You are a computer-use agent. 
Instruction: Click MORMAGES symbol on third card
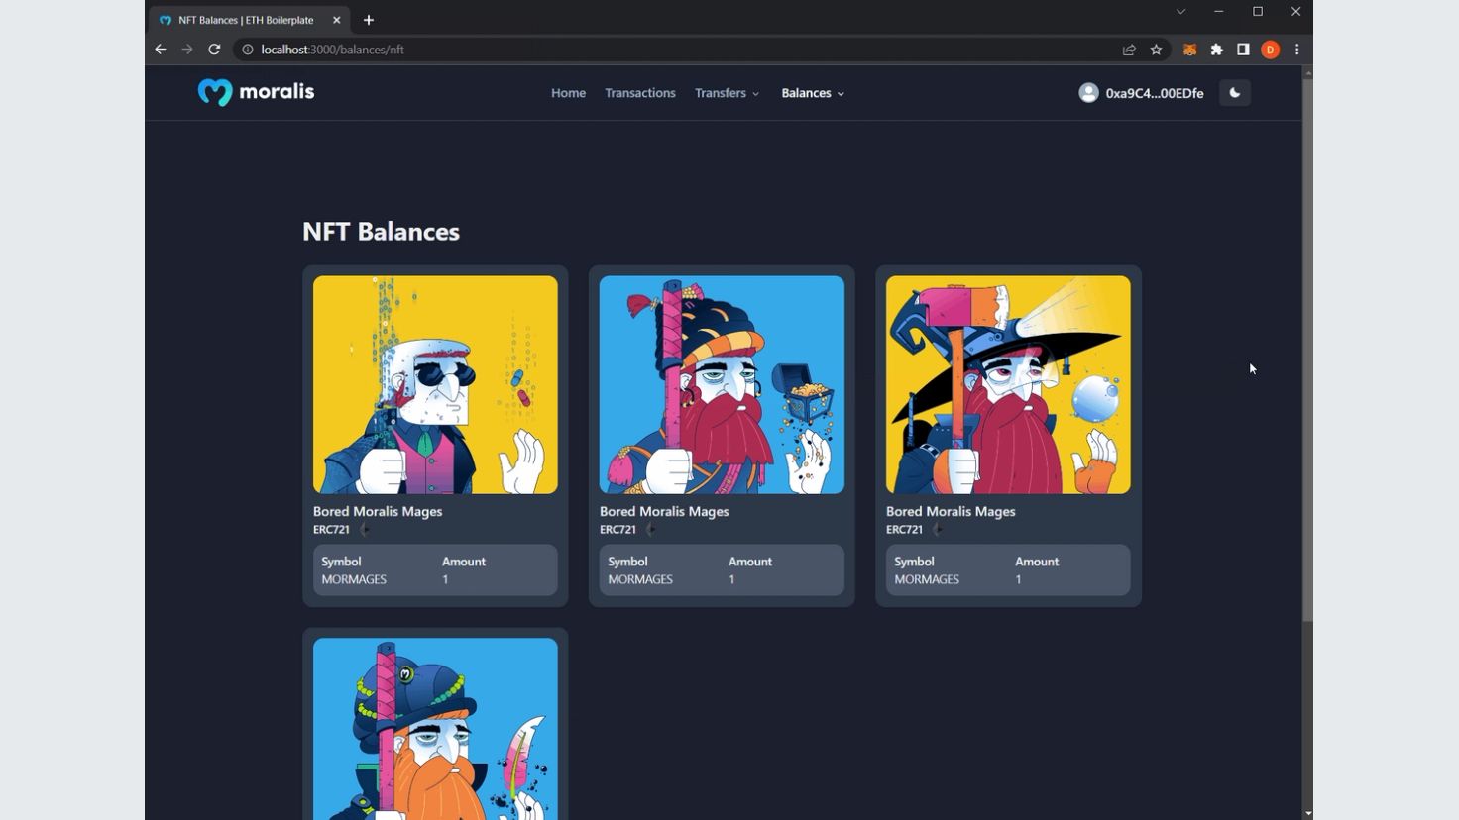tap(927, 579)
